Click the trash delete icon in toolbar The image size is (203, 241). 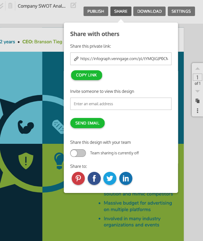click(x=10, y=6)
